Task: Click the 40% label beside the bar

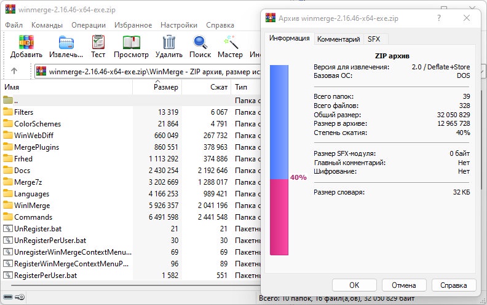Action: pyautogui.click(x=298, y=177)
